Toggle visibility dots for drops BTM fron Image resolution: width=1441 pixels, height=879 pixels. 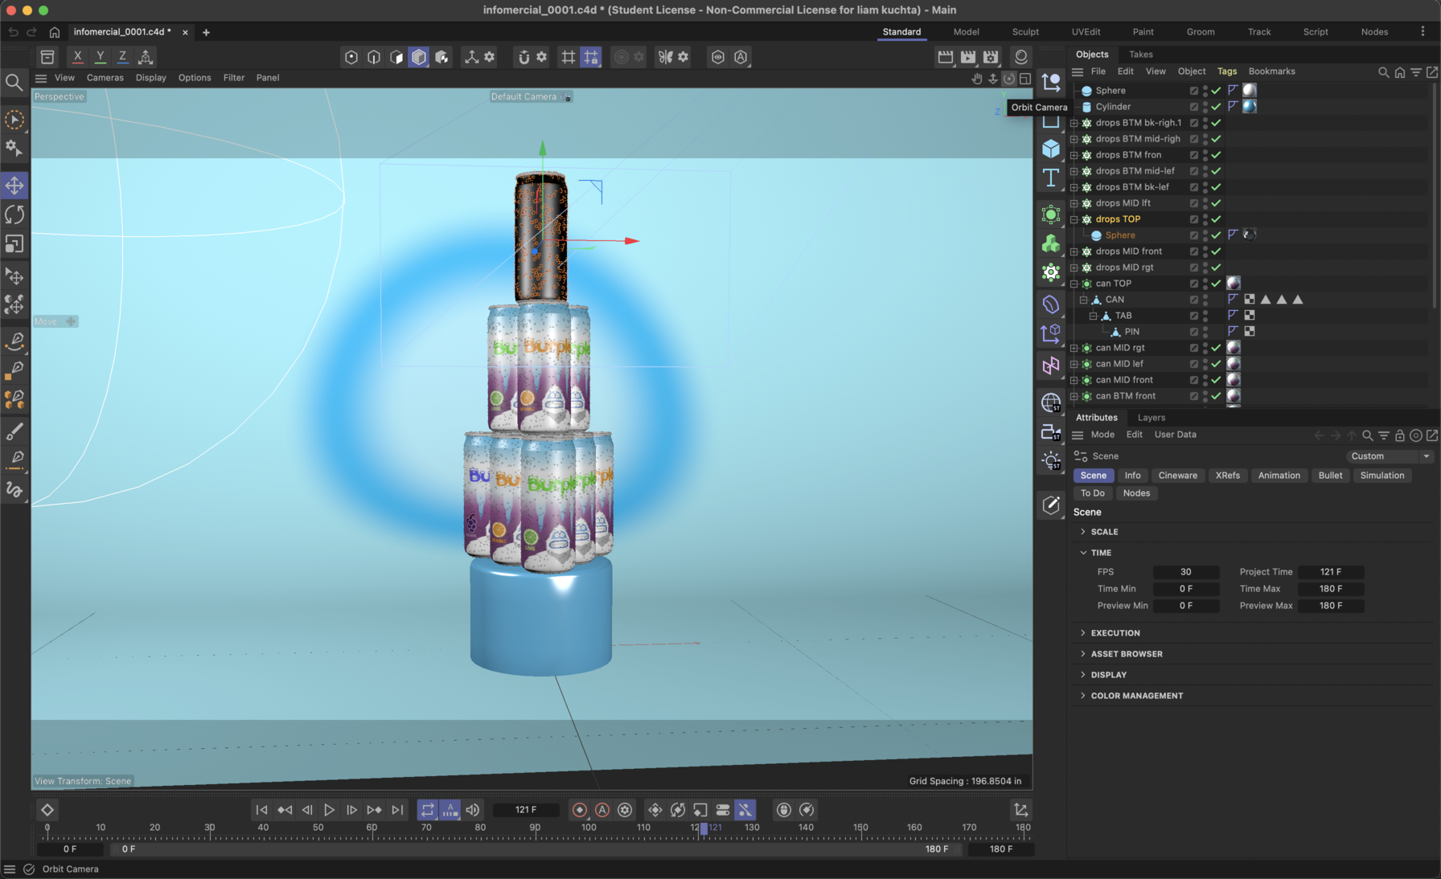[x=1205, y=155]
